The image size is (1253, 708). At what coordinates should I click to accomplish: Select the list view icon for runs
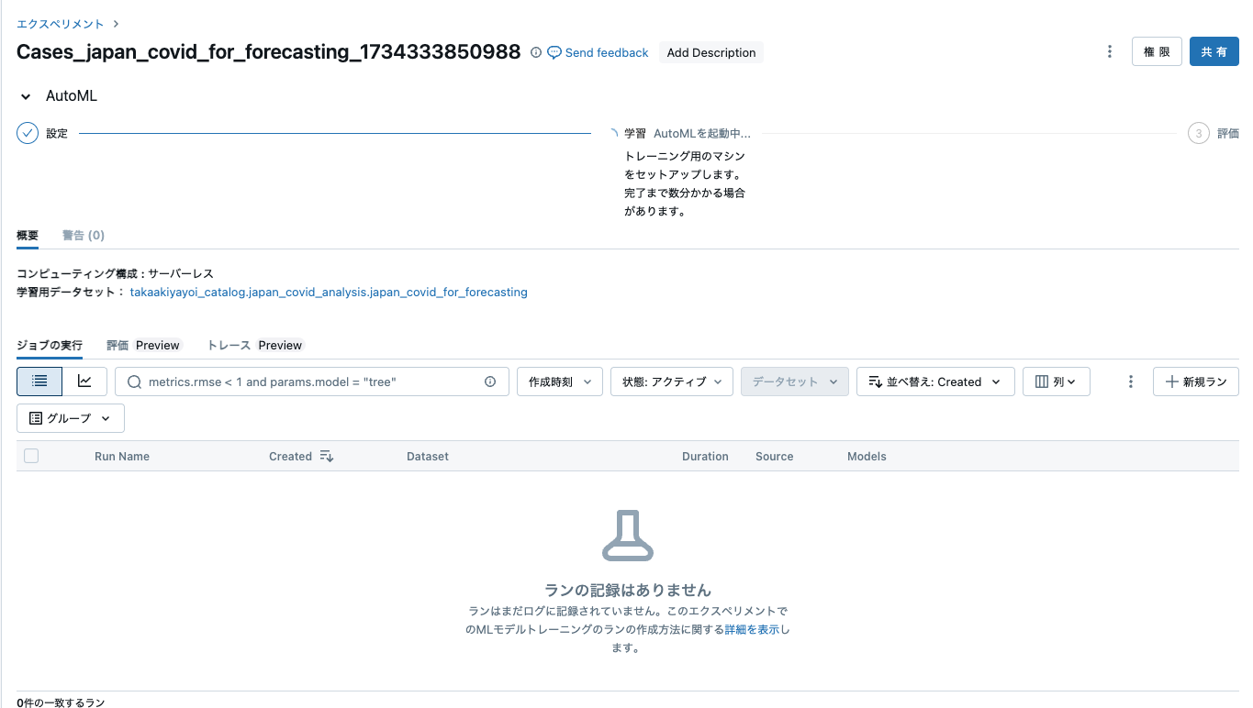click(38, 381)
